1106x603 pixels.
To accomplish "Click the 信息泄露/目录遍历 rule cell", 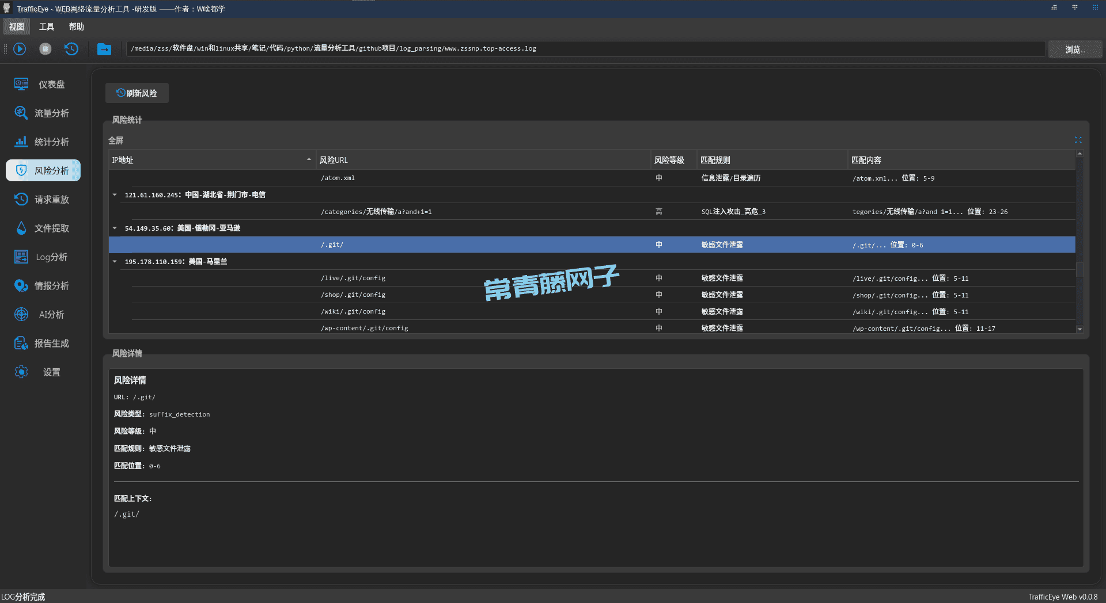I will point(731,178).
